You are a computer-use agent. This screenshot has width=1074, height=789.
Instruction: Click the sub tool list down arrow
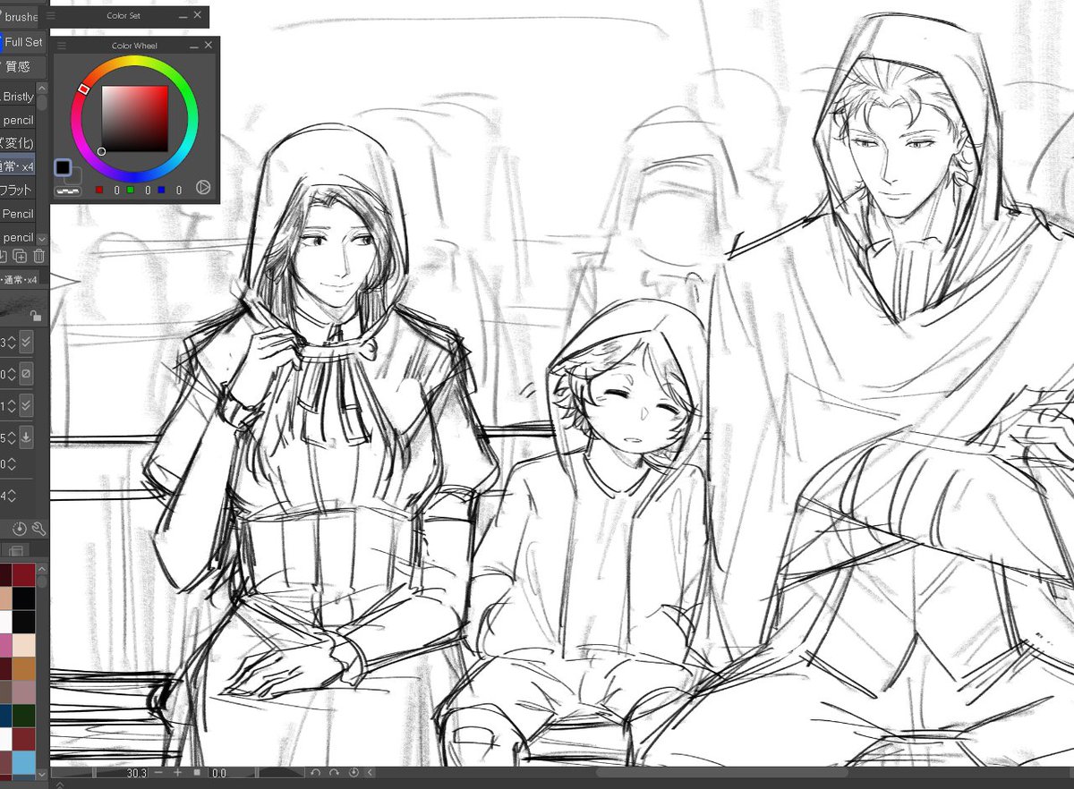(41, 239)
